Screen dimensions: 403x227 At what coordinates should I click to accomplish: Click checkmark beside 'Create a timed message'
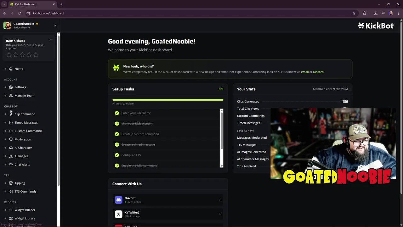click(117, 145)
